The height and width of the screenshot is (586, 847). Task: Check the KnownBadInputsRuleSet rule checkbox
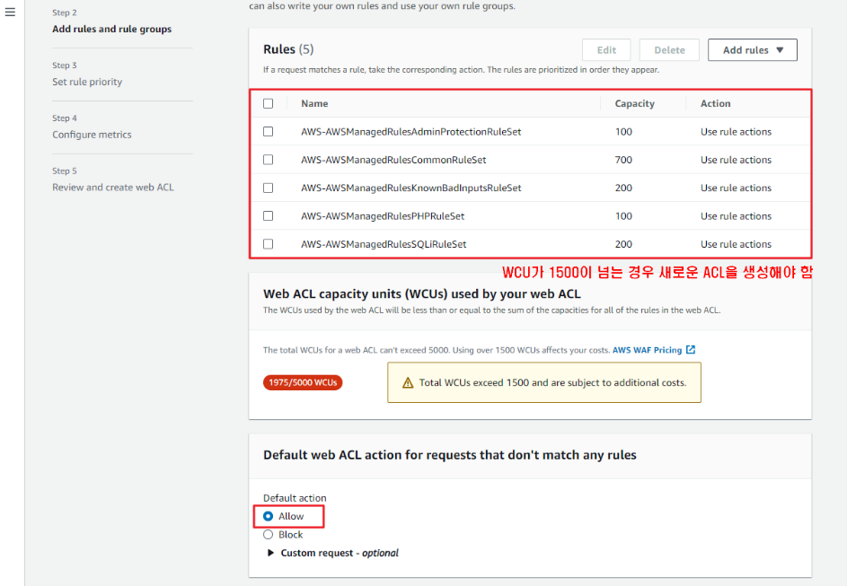click(268, 188)
